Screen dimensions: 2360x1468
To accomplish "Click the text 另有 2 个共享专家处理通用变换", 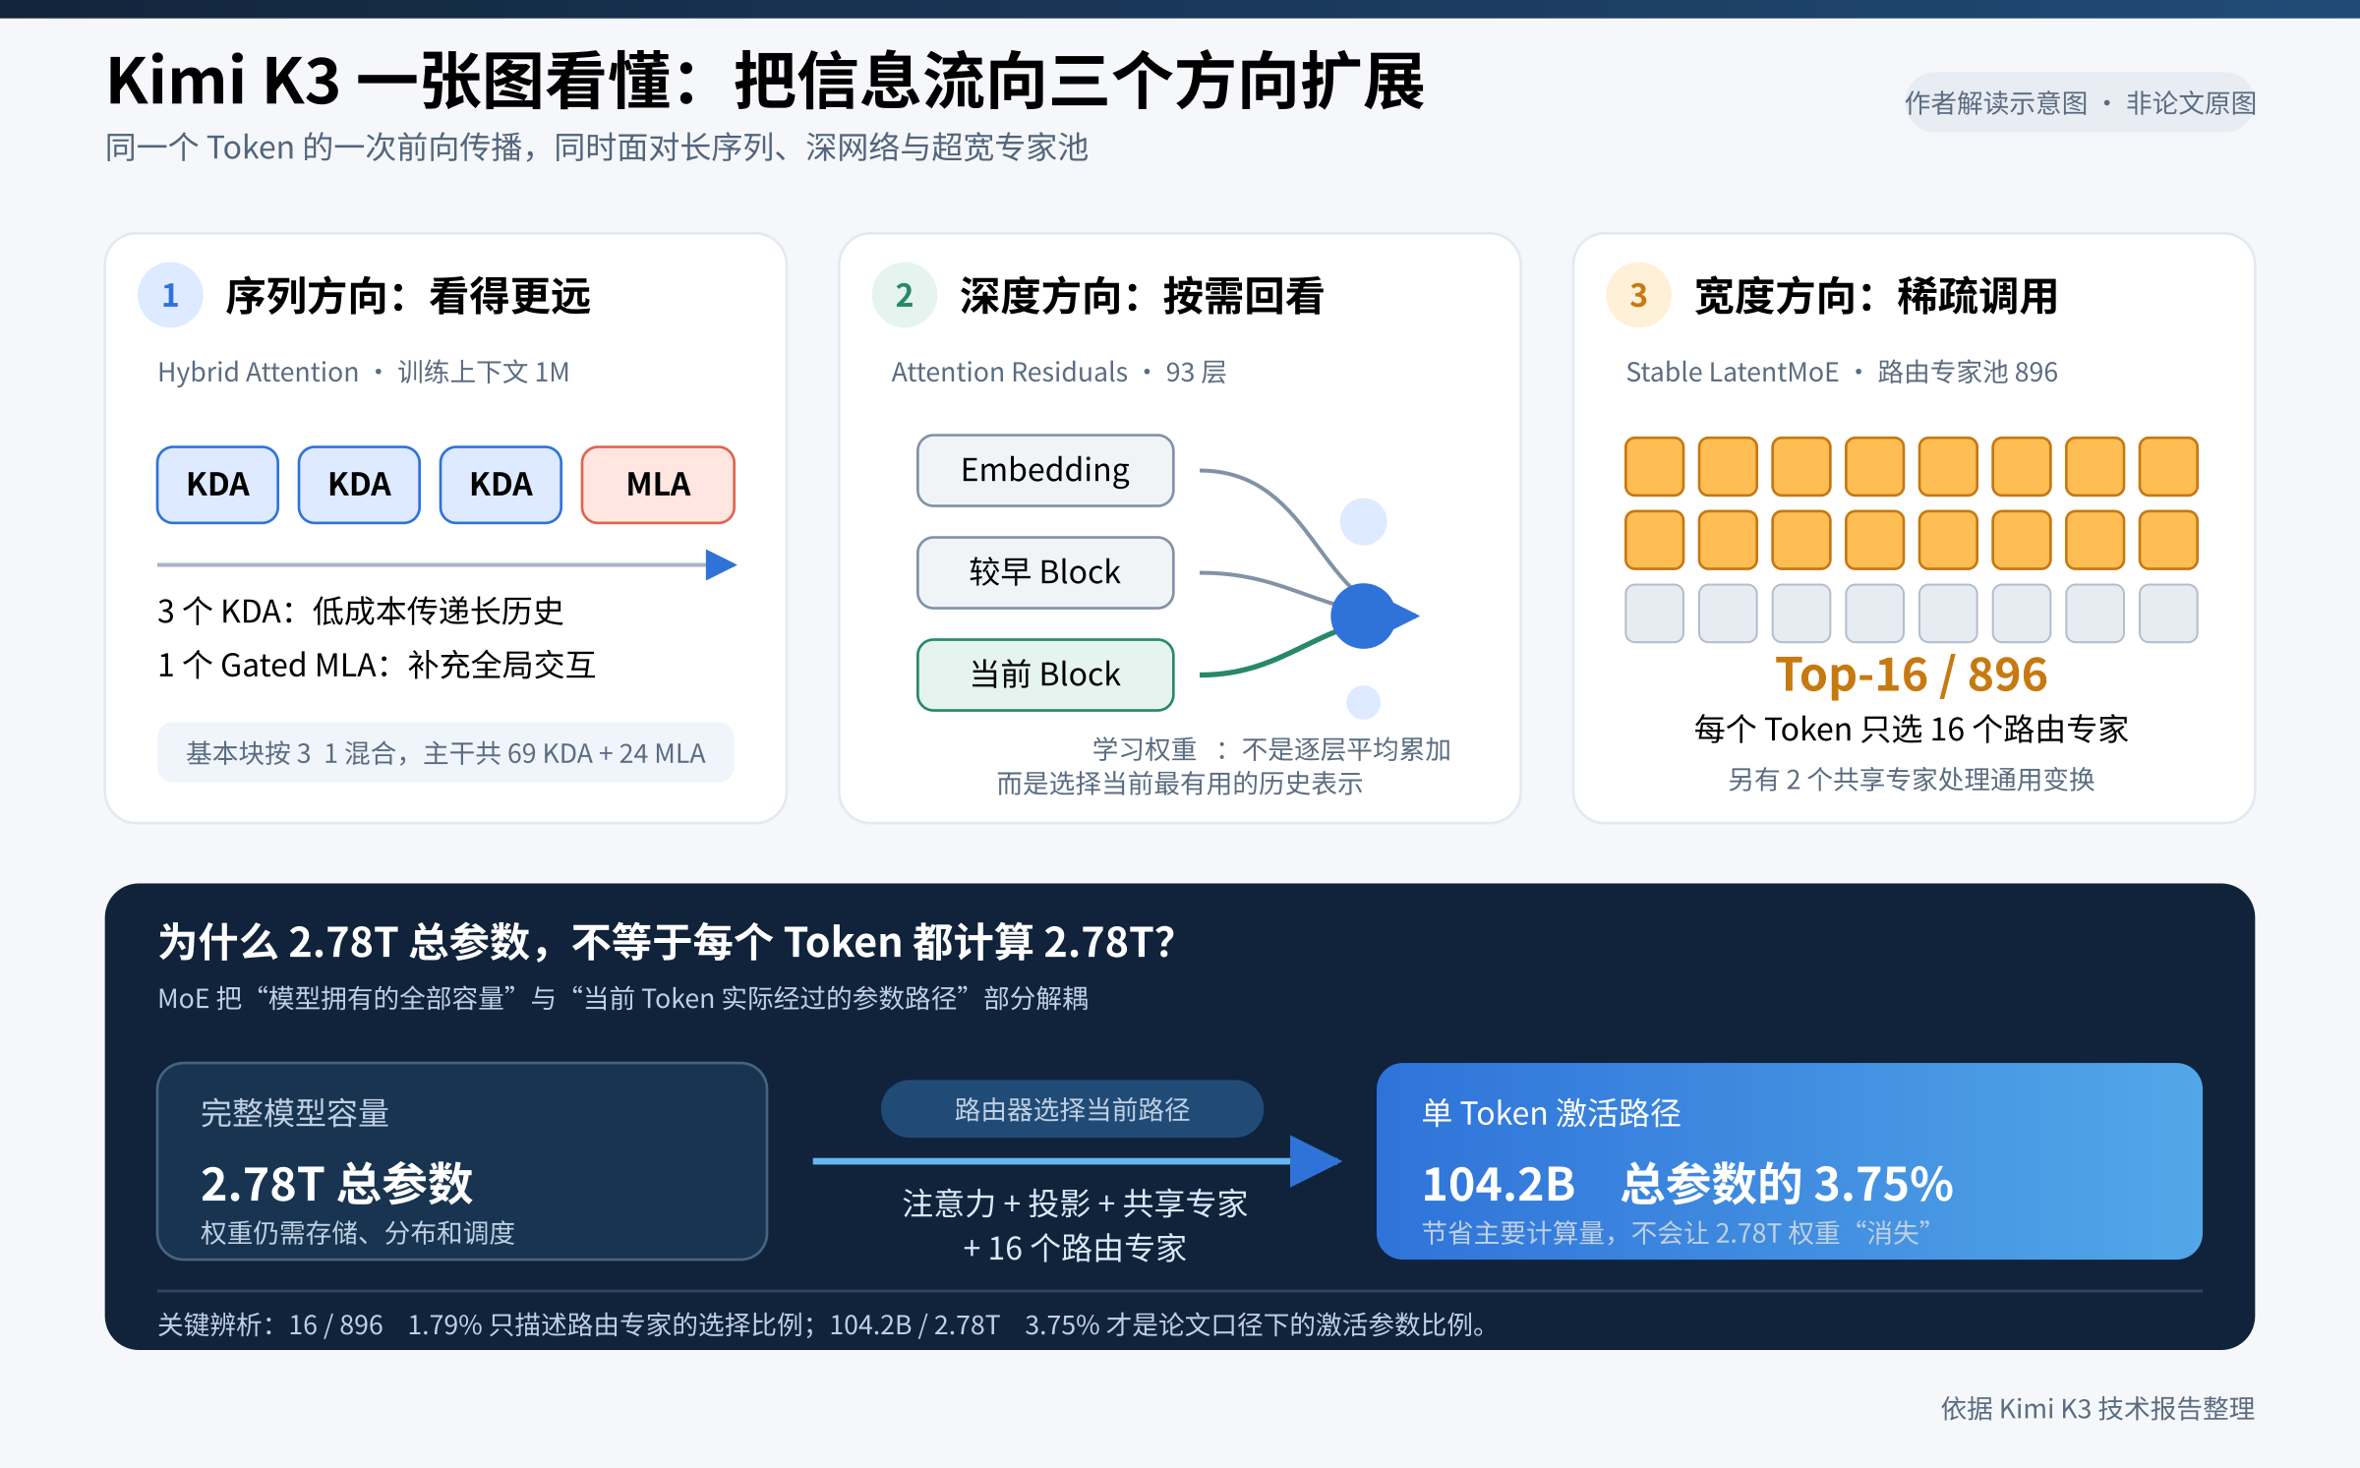I will (1912, 780).
